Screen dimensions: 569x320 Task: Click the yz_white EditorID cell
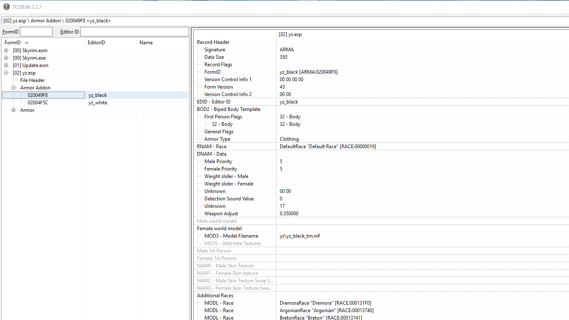pos(98,103)
